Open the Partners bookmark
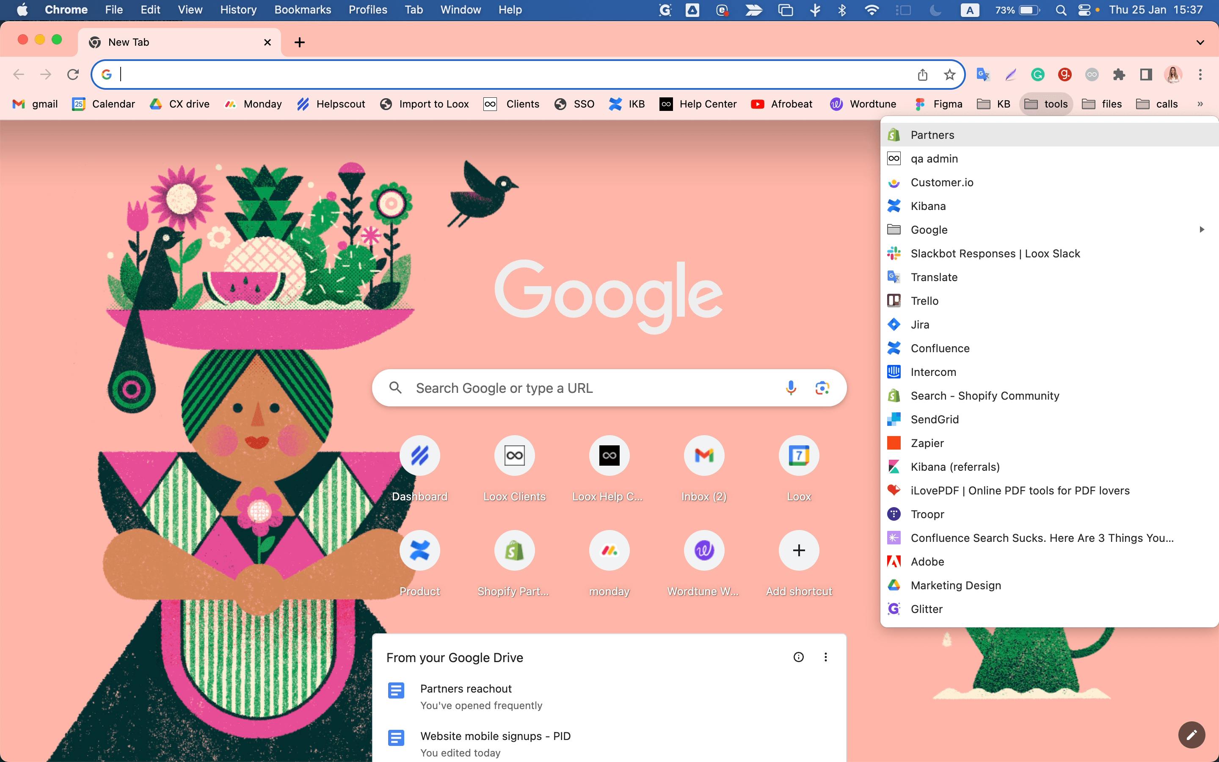Viewport: 1219px width, 762px height. (x=1050, y=135)
